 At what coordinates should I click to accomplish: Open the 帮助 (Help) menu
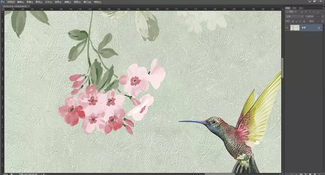tap(97, 2)
